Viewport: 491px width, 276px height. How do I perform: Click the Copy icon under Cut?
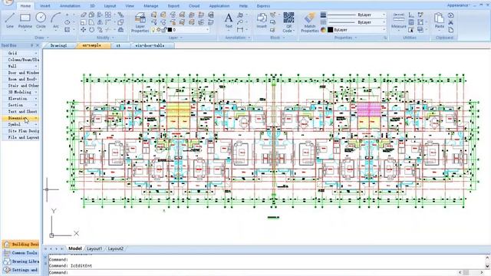click(x=450, y=30)
